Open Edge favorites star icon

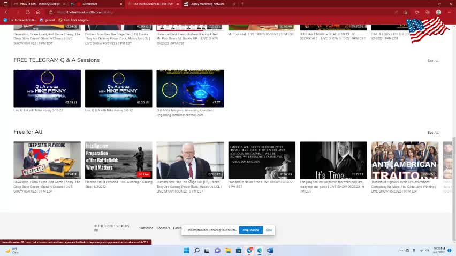[417, 12]
